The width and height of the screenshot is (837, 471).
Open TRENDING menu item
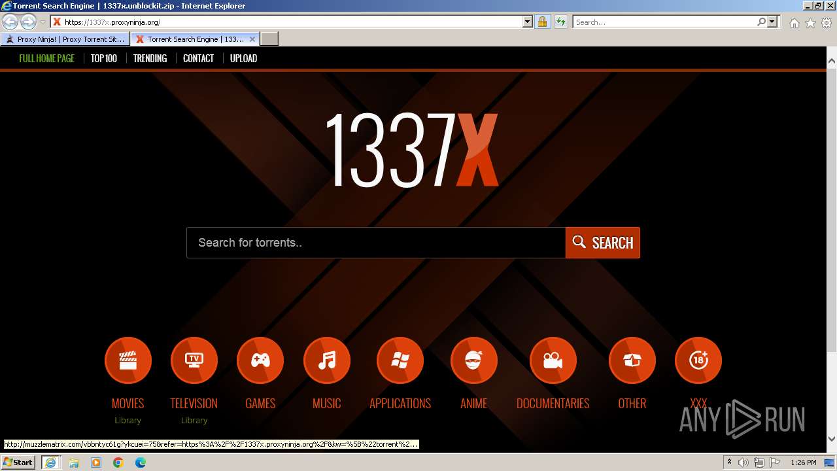click(x=150, y=58)
